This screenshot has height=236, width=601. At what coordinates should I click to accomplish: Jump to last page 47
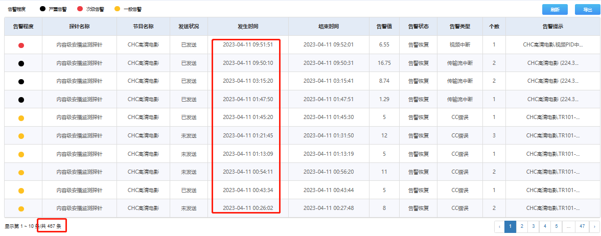pyautogui.click(x=582, y=226)
